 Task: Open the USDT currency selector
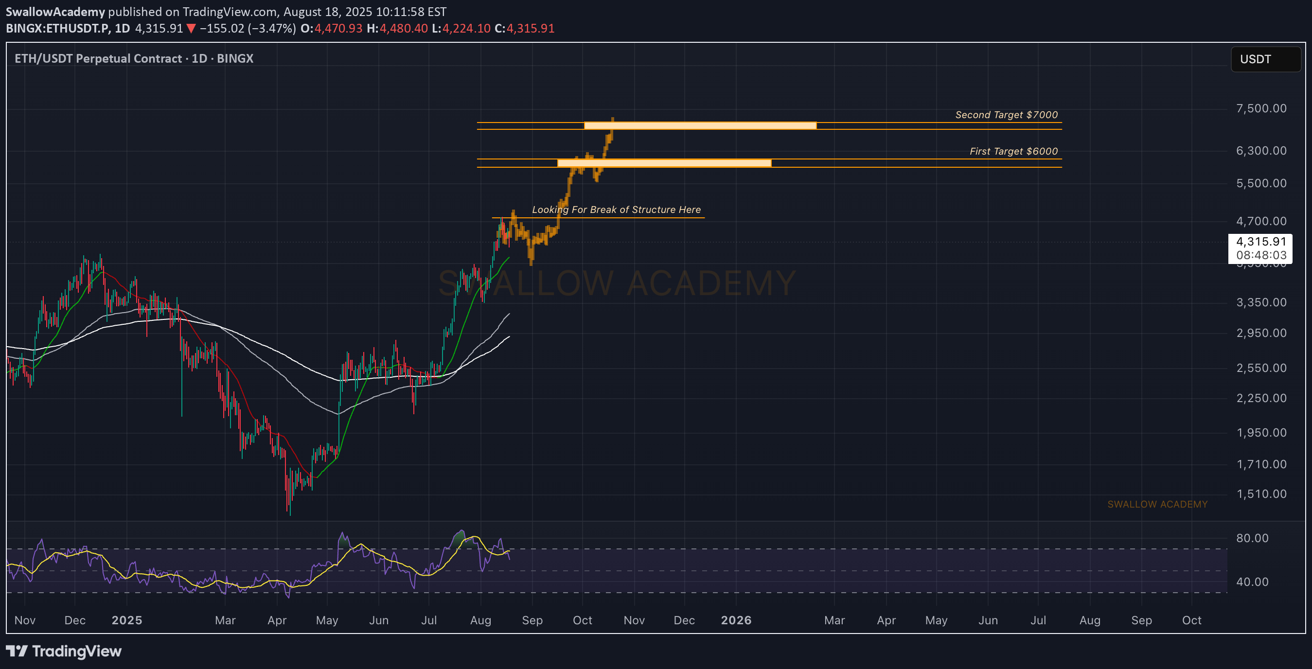click(x=1266, y=59)
